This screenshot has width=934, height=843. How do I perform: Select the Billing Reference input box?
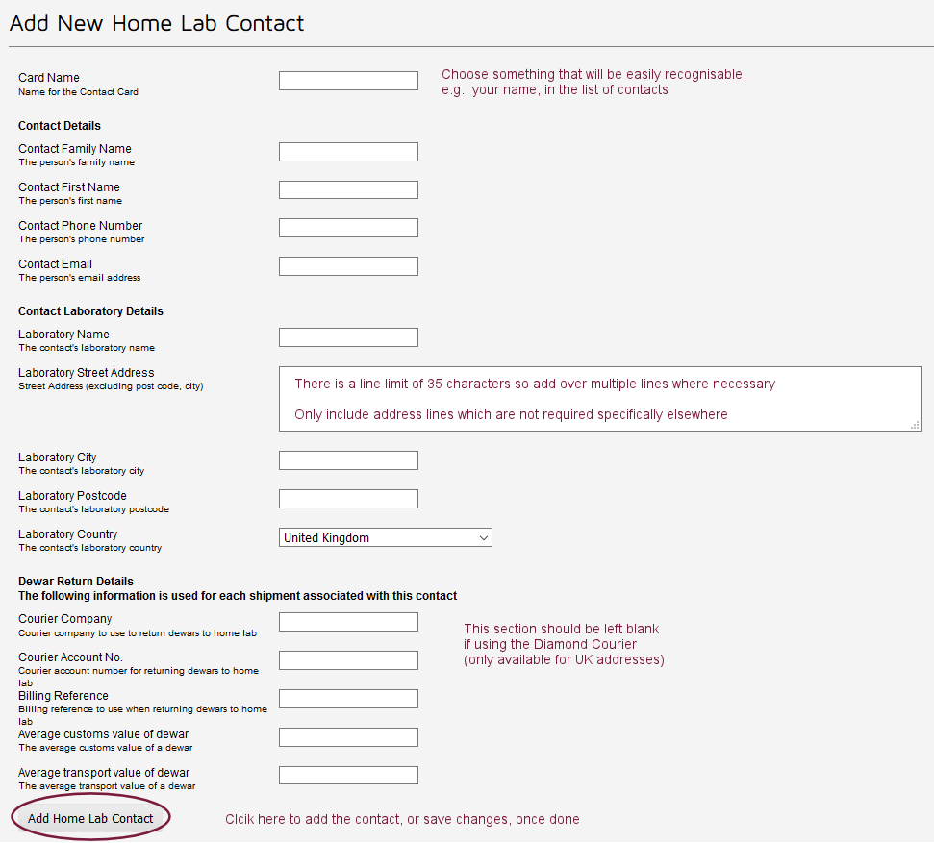[x=347, y=698]
